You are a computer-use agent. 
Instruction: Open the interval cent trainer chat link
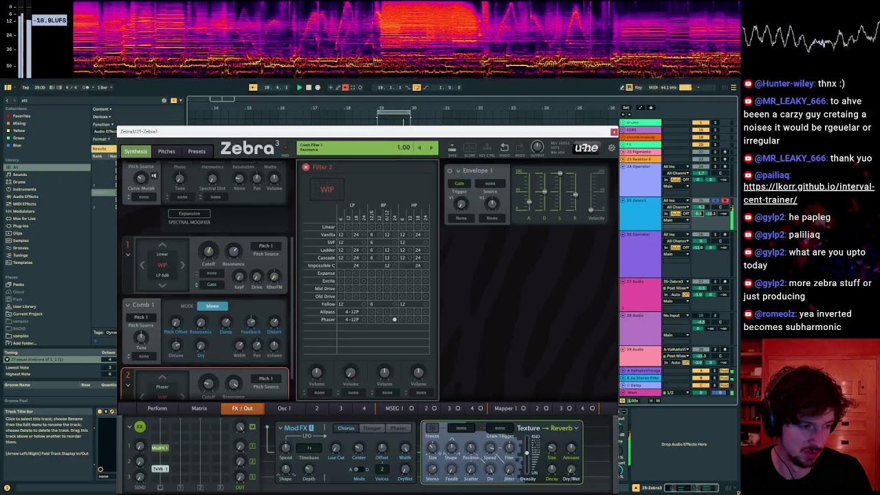[x=808, y=193]
